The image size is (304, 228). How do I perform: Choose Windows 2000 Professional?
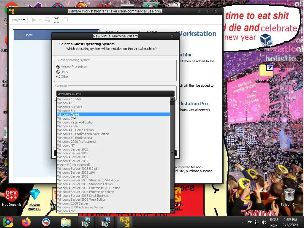113,142
